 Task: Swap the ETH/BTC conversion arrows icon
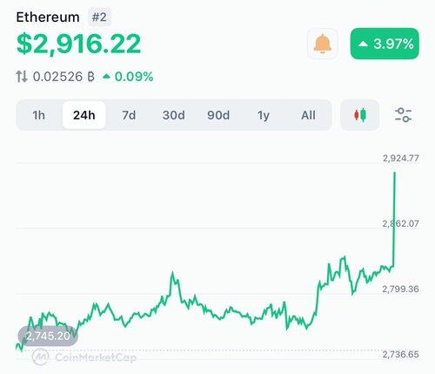[x=22, y=77]
